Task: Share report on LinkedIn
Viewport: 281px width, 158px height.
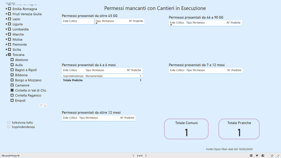Action: [251, 156]
